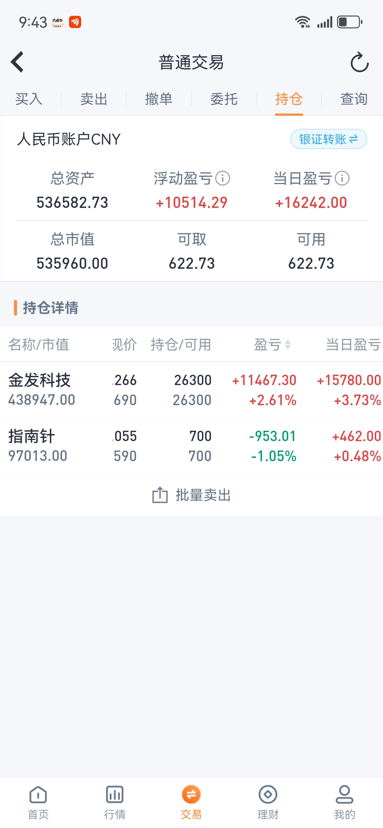Expand the 金发科技 holding row
The image size is (383, 828).
(191, 390)
